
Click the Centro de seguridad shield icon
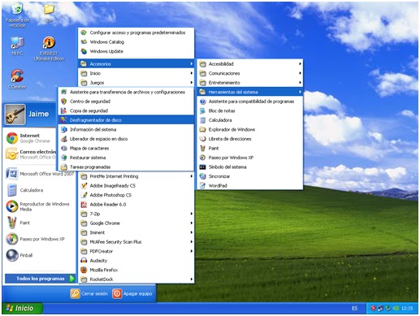63,102
